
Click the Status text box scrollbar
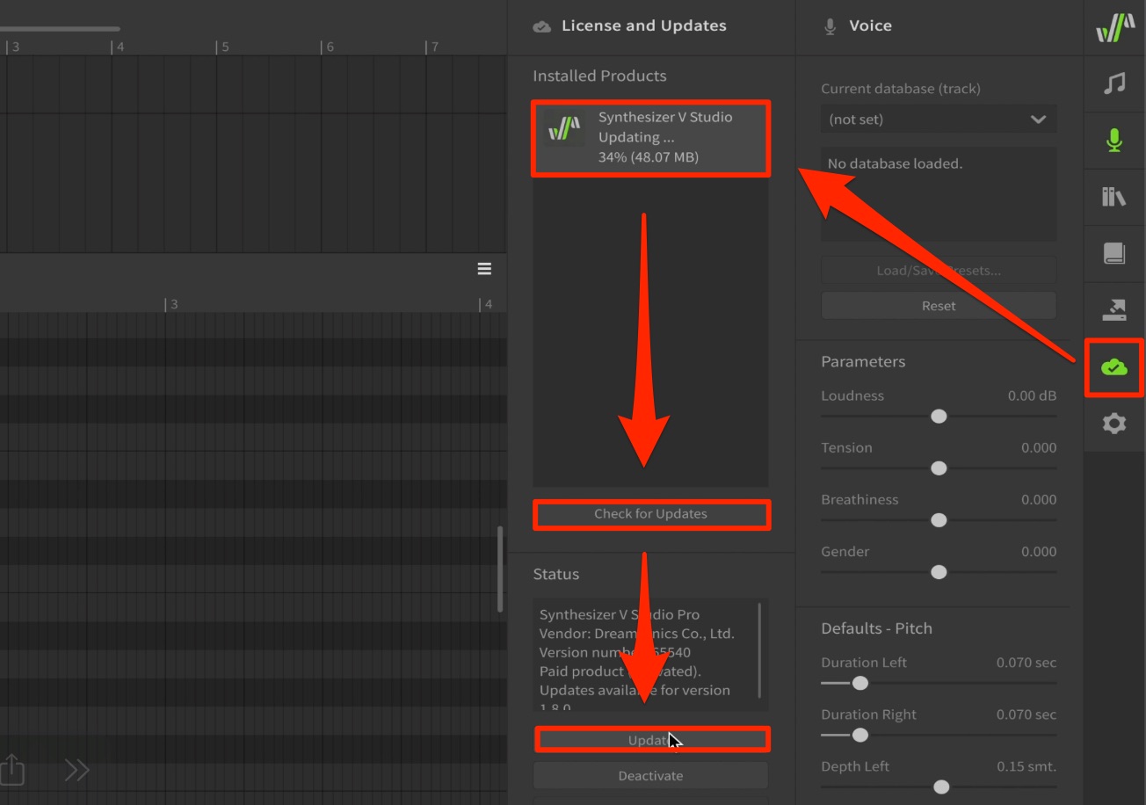(x=759, y=650)
